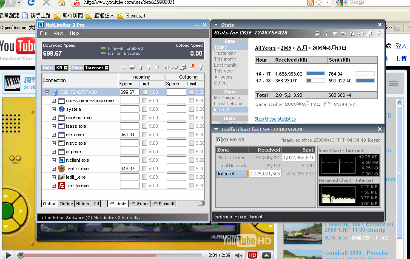The width and height of the screenshot is (410, 259).
Task: Click the red X delete icon in NetLimiter toolbar
Action: [192, 67]
